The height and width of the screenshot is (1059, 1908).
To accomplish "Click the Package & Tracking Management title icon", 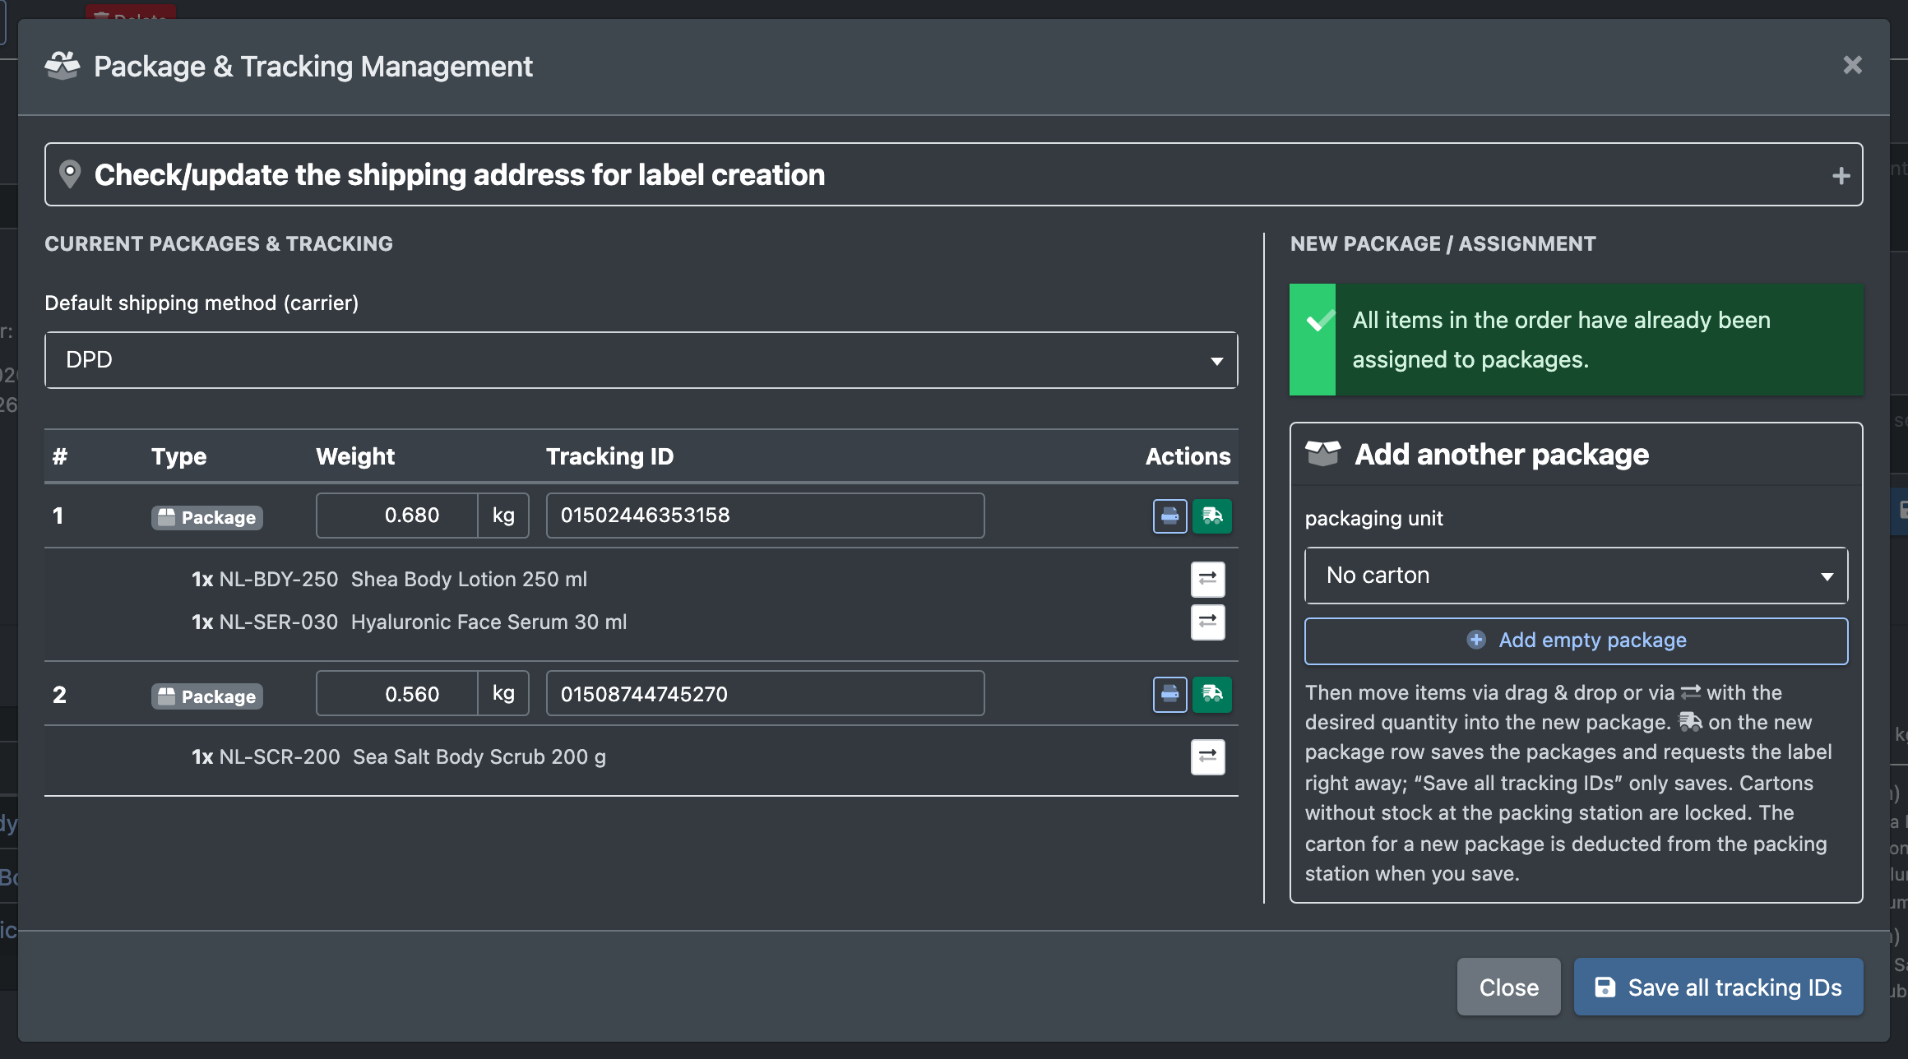I will [x=63, y=66].
